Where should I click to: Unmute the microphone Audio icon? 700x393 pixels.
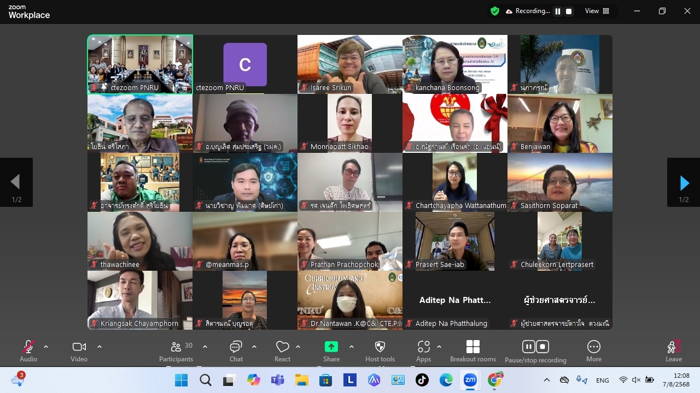[28, 347]
